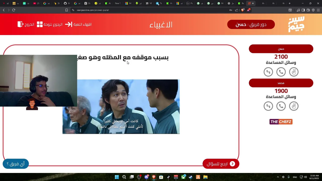This screenshot has height=181, width=322.
Task: Go back in browser history
Action: point(4,10)
